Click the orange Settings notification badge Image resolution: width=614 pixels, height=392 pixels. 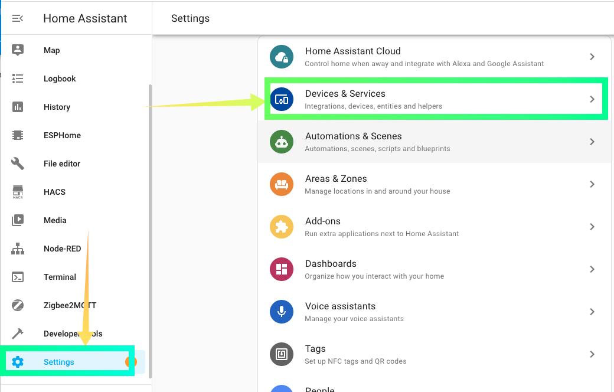tap(131, 362)
